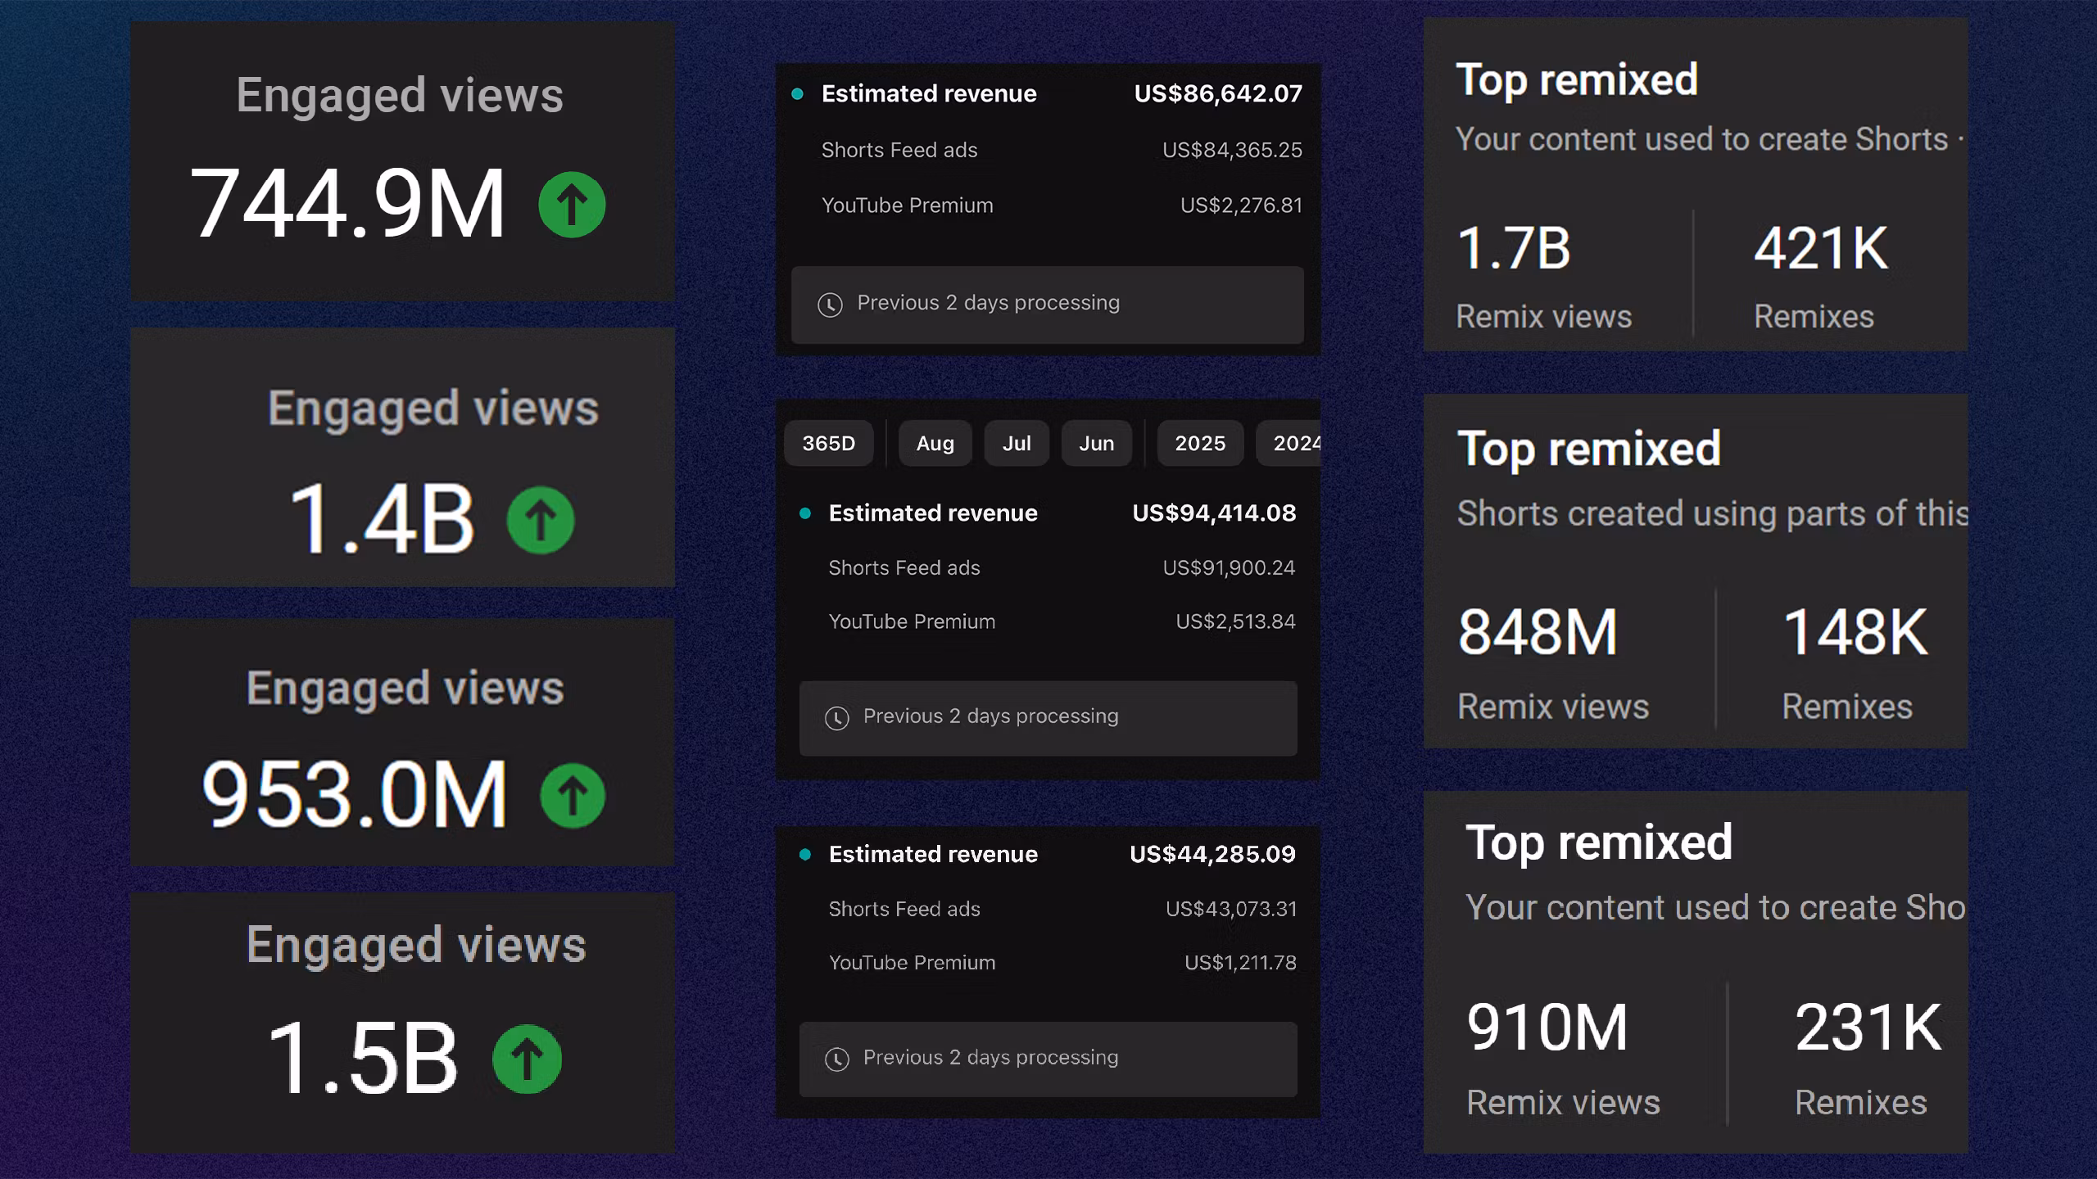Switch to the Jul period tab
Viewport: 2097px width, 1179px height.
(x=1016, y=444)
